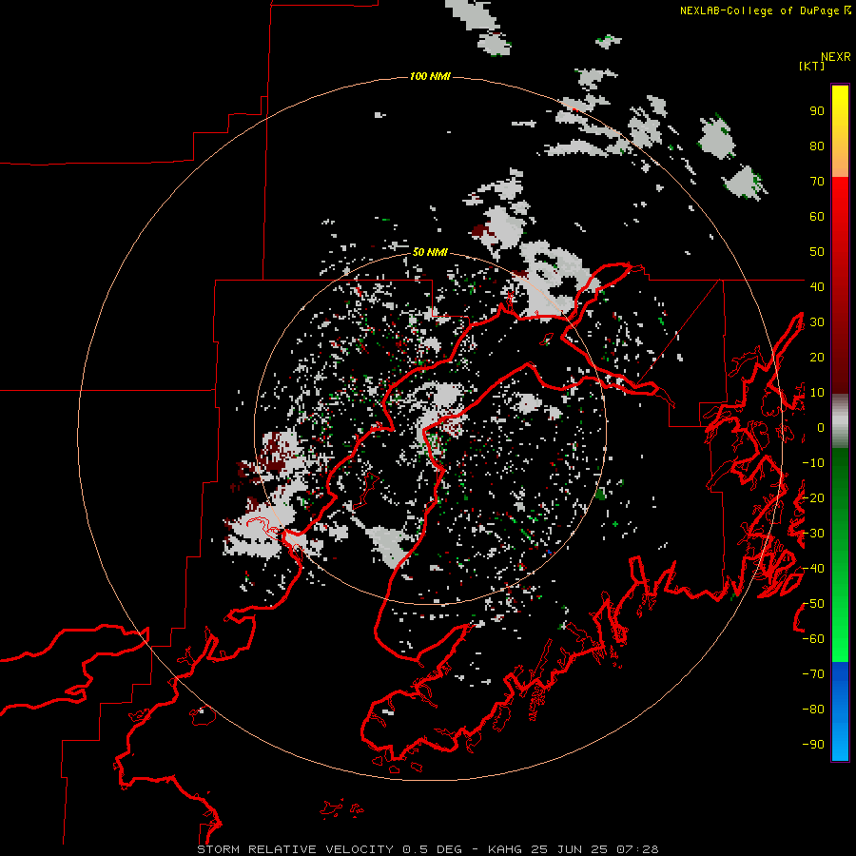Image resolution: width=856 pixels, height=856 pixels.
Task: Click the "90" positive velocity legend value
Action: click(x=817, y=111)
